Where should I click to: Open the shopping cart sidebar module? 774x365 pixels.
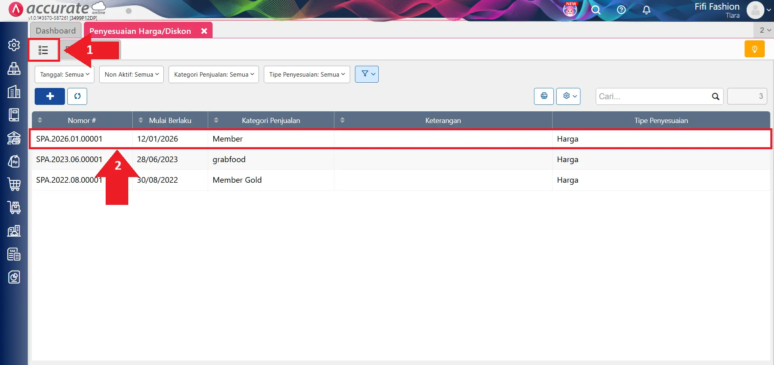14,184
